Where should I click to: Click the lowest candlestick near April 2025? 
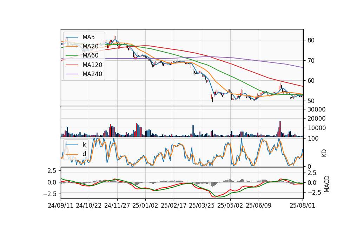pyautogui.click(x=212, y=99)
